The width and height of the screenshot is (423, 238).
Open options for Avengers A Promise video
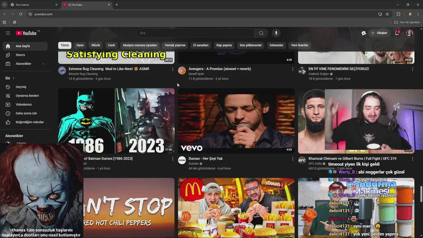click(x=292, y=69)
